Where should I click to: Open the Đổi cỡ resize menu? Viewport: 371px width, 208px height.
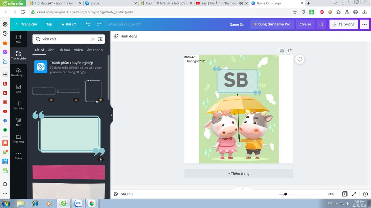(68, 24)
